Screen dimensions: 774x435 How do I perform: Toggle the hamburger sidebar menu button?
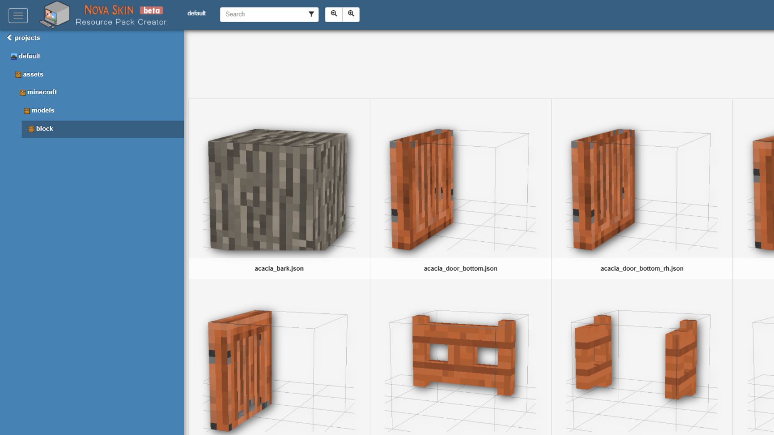18,15
